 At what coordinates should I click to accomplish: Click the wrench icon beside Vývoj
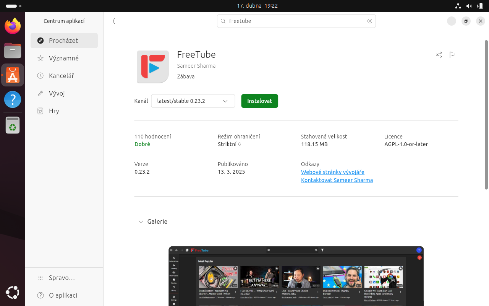40,93
